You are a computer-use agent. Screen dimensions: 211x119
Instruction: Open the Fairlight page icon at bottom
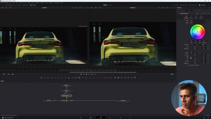point(120,118)
